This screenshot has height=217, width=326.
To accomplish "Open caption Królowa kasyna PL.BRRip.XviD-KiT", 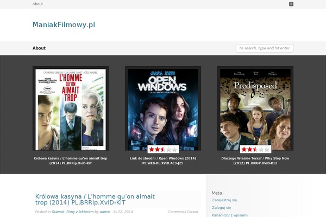I will click(x=71, y=161).
